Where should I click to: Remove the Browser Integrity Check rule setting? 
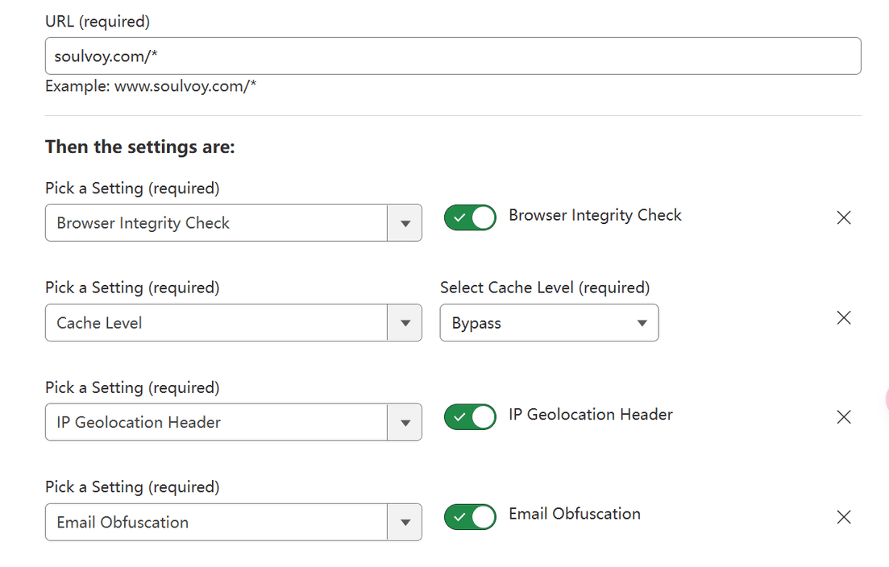point(843,217)
